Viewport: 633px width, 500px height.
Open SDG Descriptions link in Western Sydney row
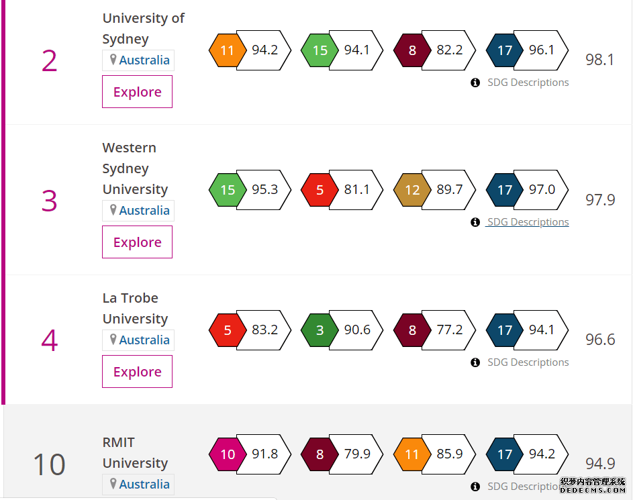click(528, 222)
